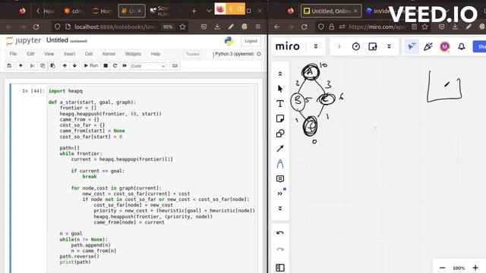List all tabs in the left Firefox window

(209, 11)
